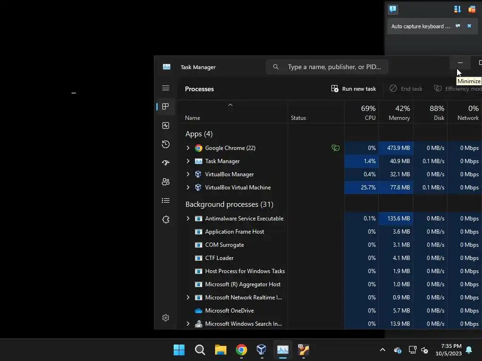Open the Startup apps sidebar icon

click(x=166, y=163)
